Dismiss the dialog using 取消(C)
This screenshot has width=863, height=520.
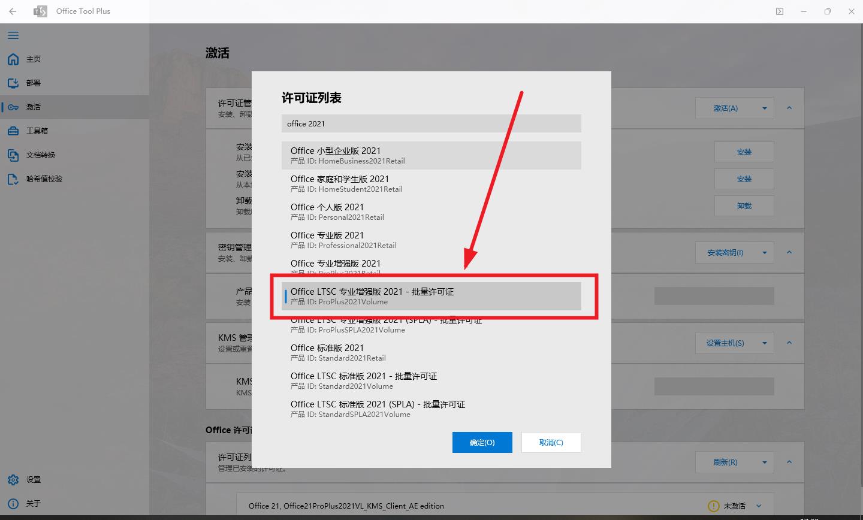(x=551, y=442)
